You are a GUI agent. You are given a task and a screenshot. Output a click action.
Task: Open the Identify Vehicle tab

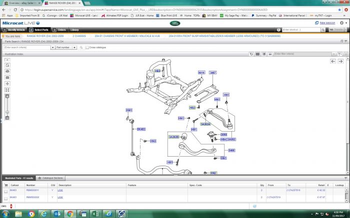[x=14, y=30]
